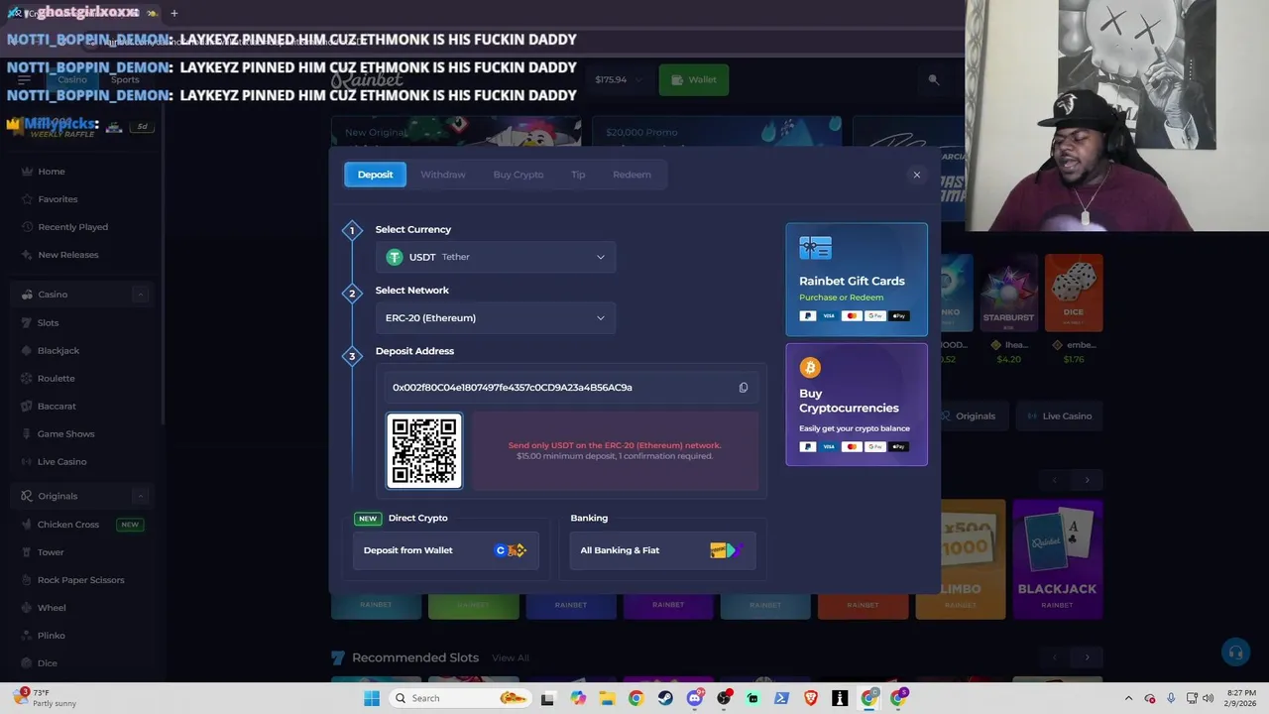The width and height of the screenshot is (1269, 714).
Task: Click the deposit address field
Action: (x=571, y=388)
